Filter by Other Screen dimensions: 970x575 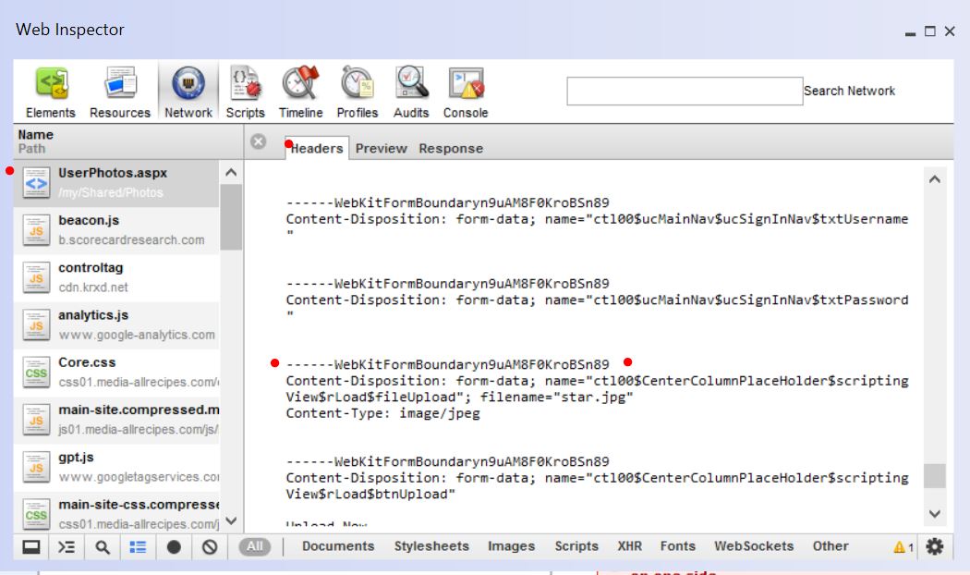coord(831,546)
